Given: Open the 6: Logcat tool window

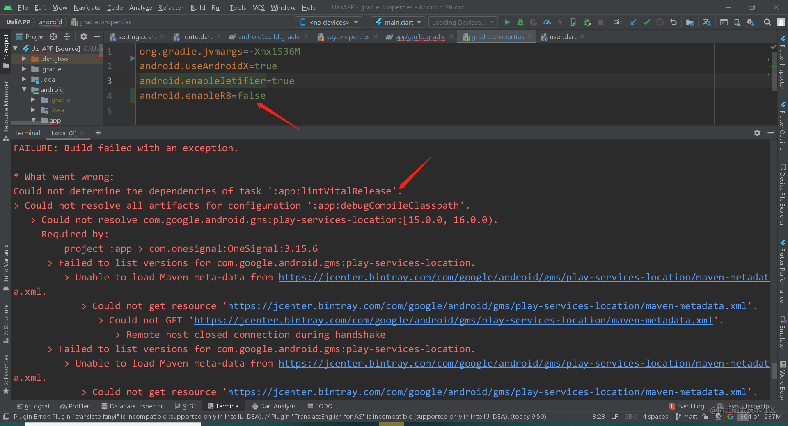Looking at the screenshot, I should click(x=33, y=406).
